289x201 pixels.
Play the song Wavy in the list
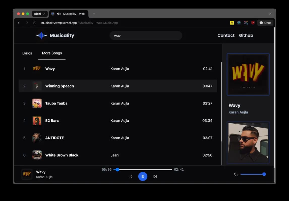[x=118, y=69]
